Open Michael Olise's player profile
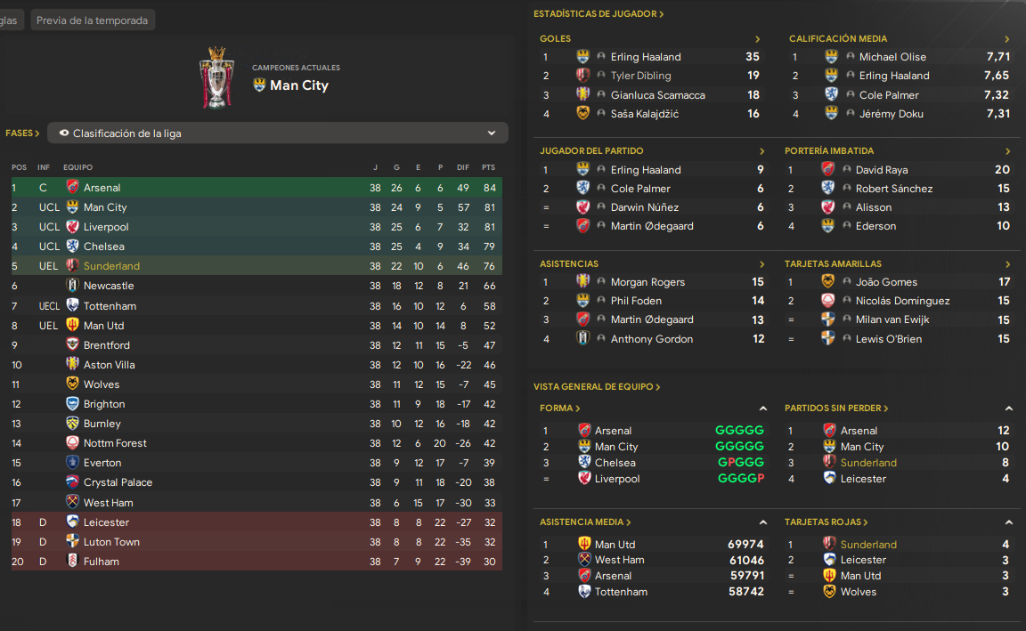The height and width of the screenshot is (631, 1026). (x=892, y=57)
